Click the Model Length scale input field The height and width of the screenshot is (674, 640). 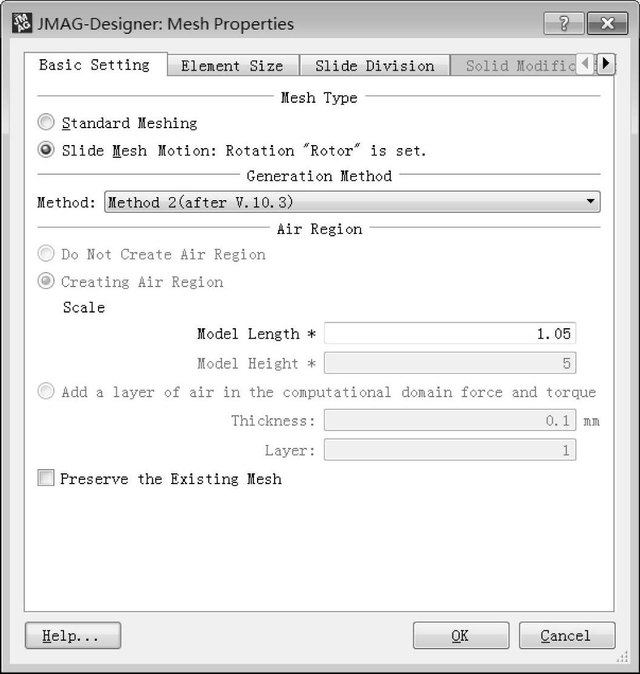(450, 334)
